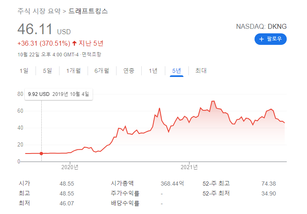
Task: Click the 52-주 최고 value 74.38
Action: click(x=269, y=184)
